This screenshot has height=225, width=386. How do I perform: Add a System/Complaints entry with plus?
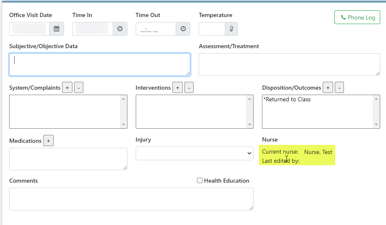[x=67, y=88]
